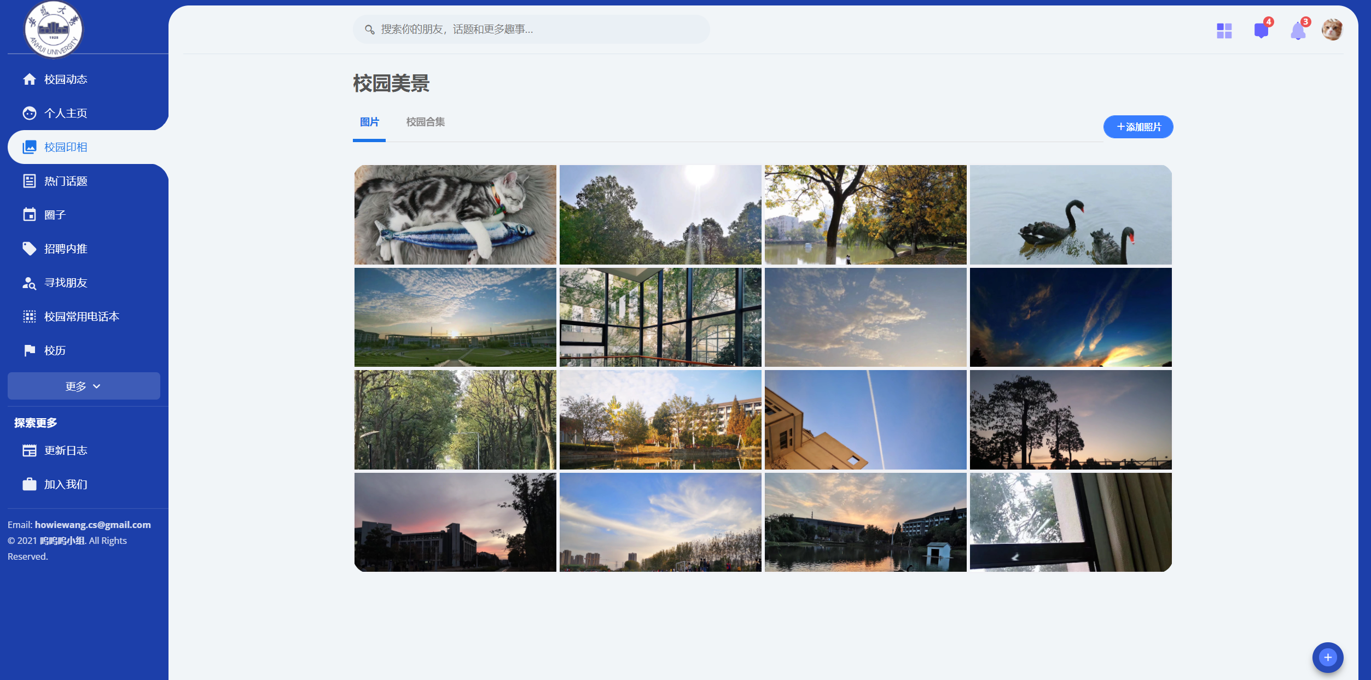1371x680 pixels.
Task: Select the 图片 tab
Action: tap(369, 122)
